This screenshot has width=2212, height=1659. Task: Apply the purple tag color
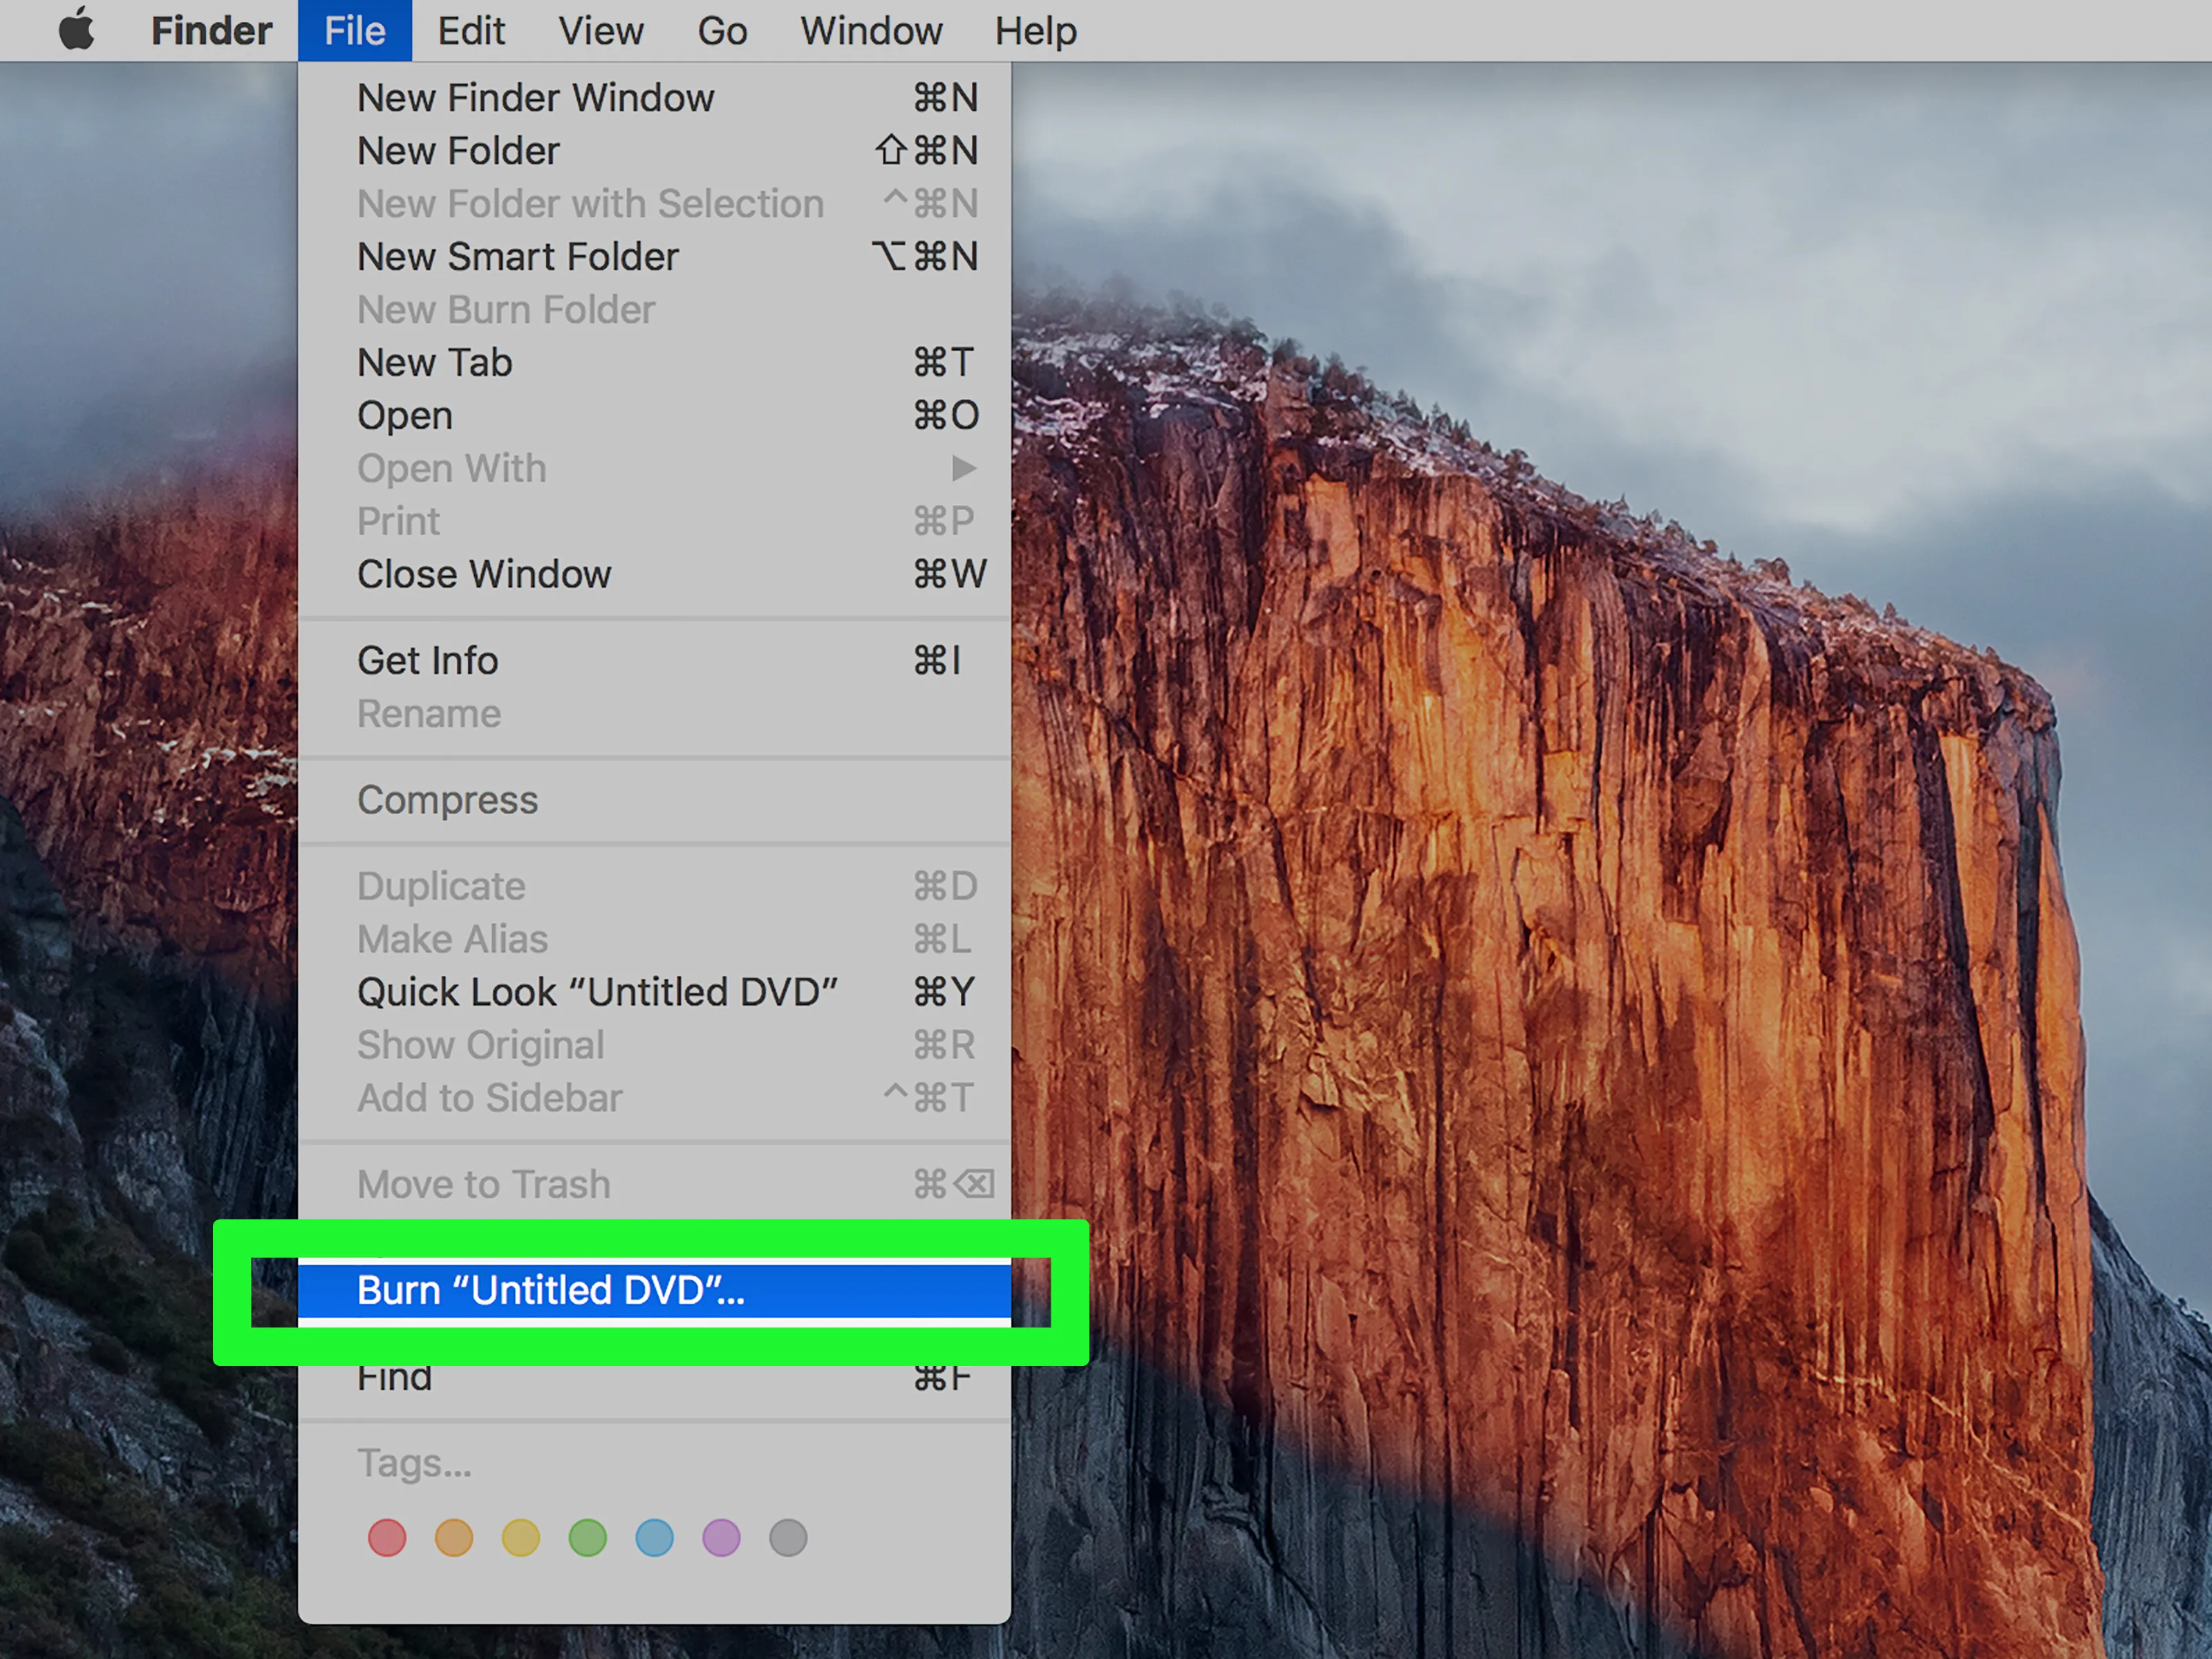click(x=722, y=1538)
